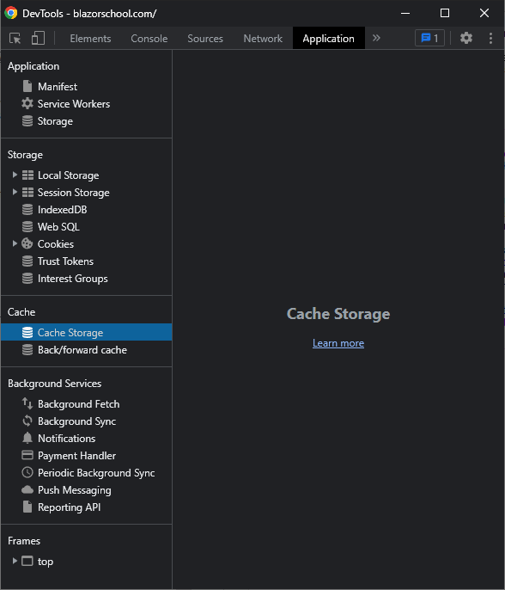Open Periodic Background Sync entry
The image size is (505, 590).
(x=96, y=473)
